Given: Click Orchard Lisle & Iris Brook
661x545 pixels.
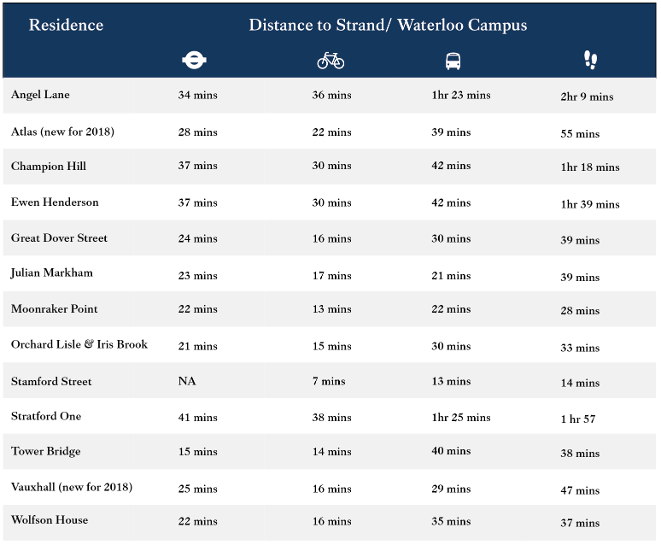Looking at the screenshot, I should (79, 344).
